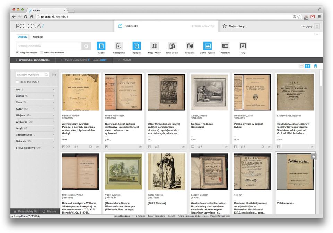Expand the Gatunek filter
This screenshot has height=233, width=333.
point(35,141)
